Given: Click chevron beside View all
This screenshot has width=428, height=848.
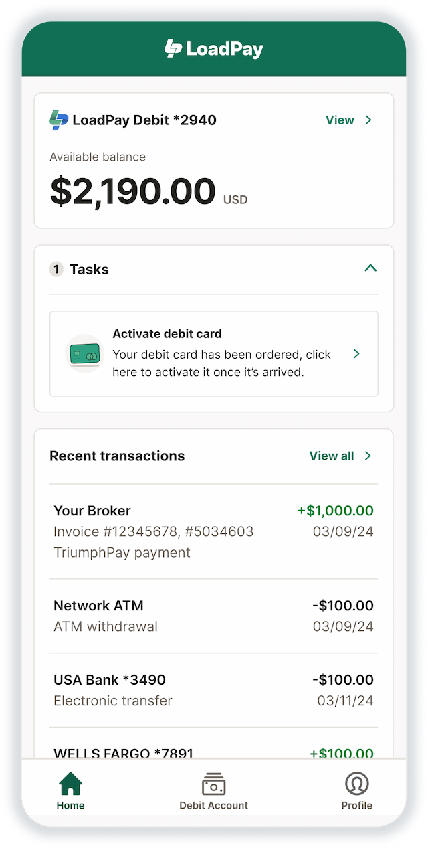Looking at the screenshot, I should (x=368, y=456).
